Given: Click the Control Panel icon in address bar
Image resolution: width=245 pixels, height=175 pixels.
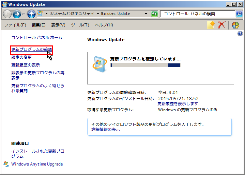Looking at the screenshot, I should [40, 13].
